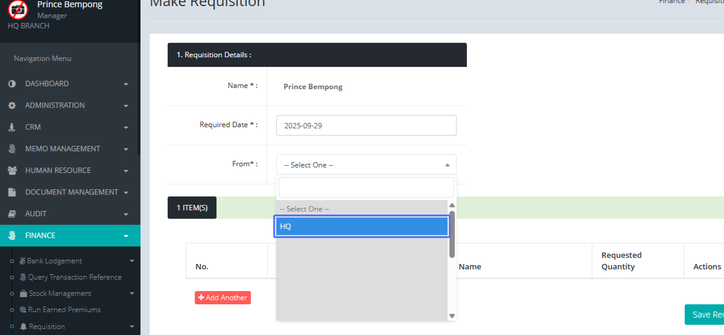Click the Memo Management icon

coord(12,149)
